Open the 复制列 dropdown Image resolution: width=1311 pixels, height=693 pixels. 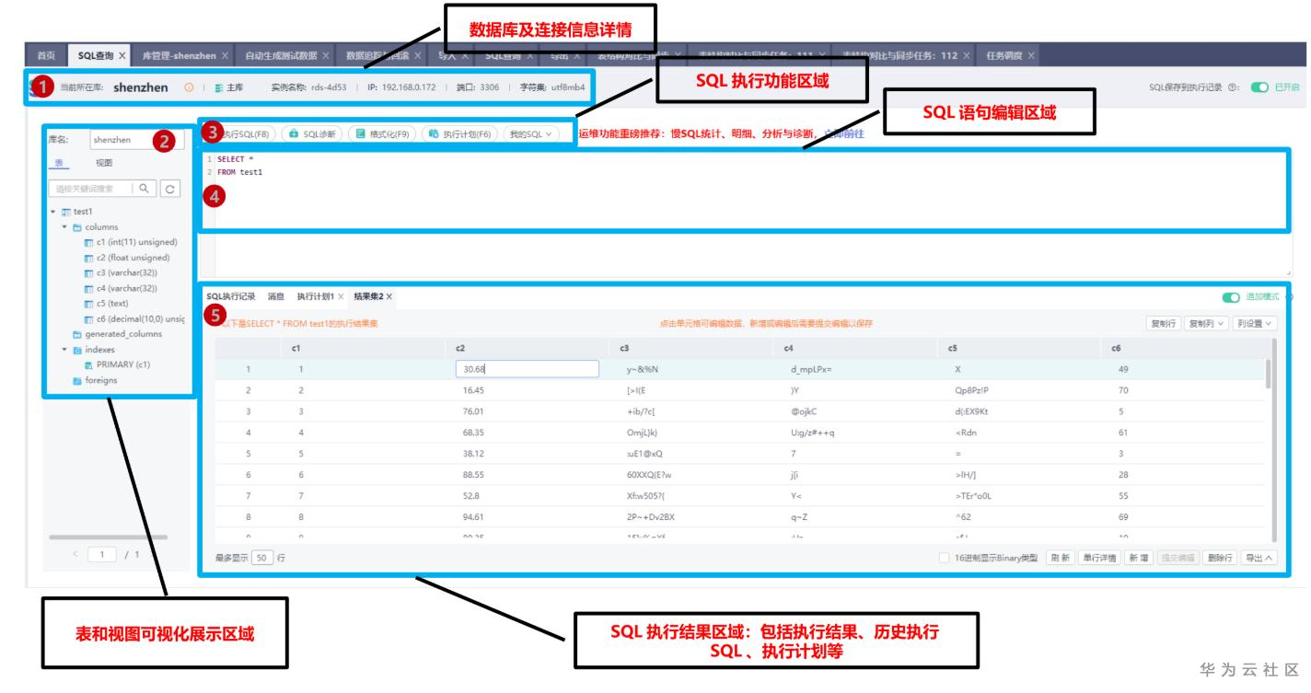[1206, 323]
